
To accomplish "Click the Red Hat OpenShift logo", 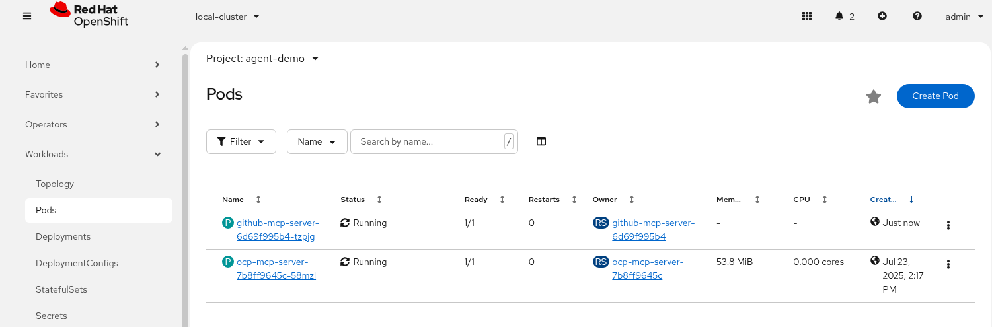I will 89,15.
